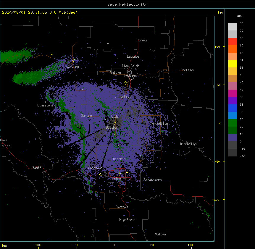Click the -100 tick on the bottom axis

click(37, 245)
